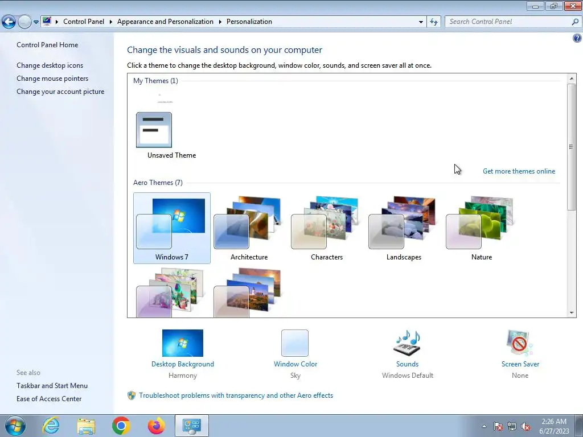Click the search magnifier icon
This screenshot has height=437, width=583.
(x=575, y=22)
